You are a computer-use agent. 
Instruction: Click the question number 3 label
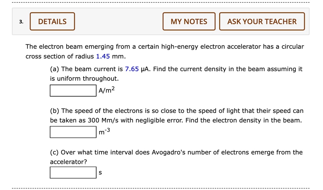click(21, 22)
